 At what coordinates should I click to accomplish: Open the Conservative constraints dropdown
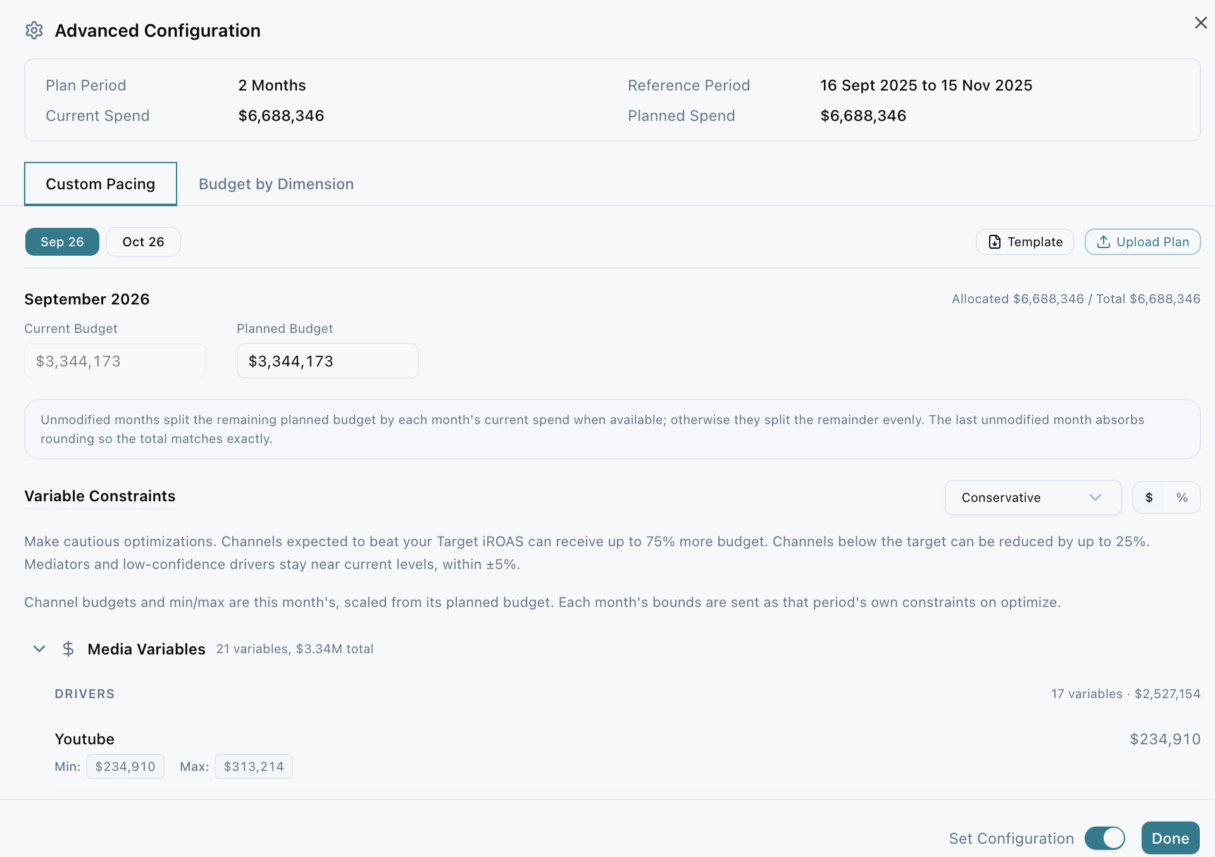(1033, 497)
